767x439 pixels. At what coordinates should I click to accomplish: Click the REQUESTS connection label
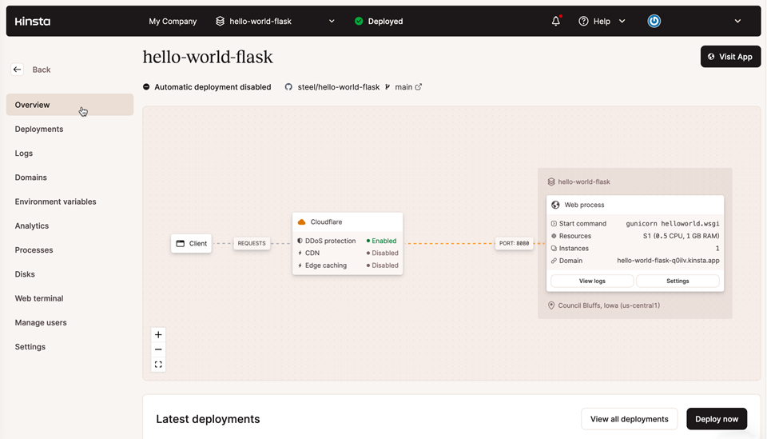tap(252, 243)
